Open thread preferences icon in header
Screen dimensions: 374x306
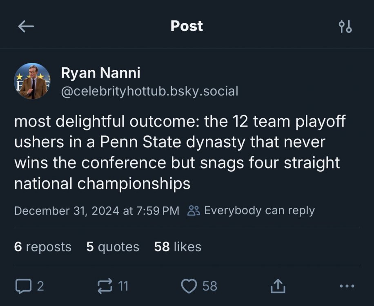point(345,27)
